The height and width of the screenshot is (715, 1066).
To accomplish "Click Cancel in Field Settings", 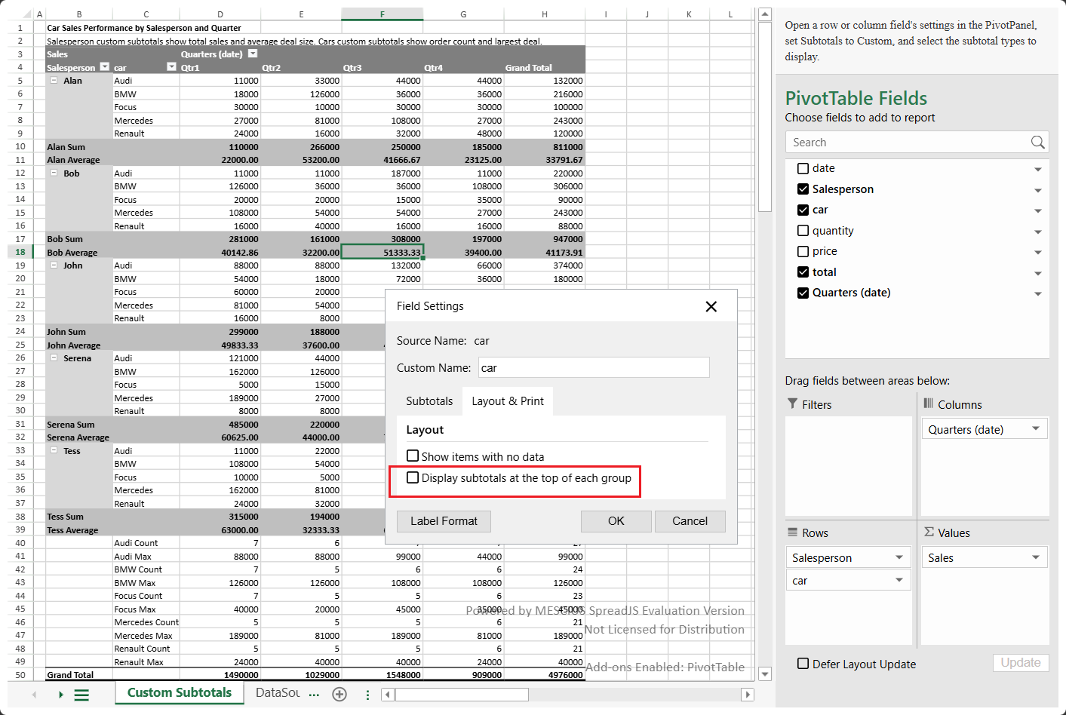I will (690, 521).
